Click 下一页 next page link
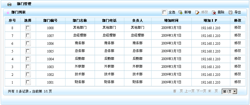Viewport: 250px width, 105px height. [201, 91]
